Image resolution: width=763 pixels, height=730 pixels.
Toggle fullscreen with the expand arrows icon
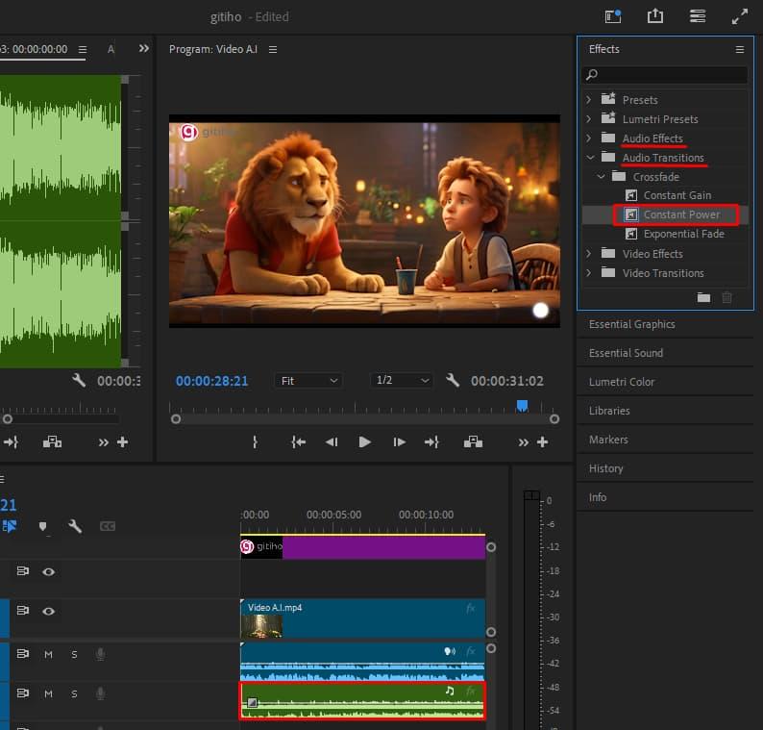[739, 16]
